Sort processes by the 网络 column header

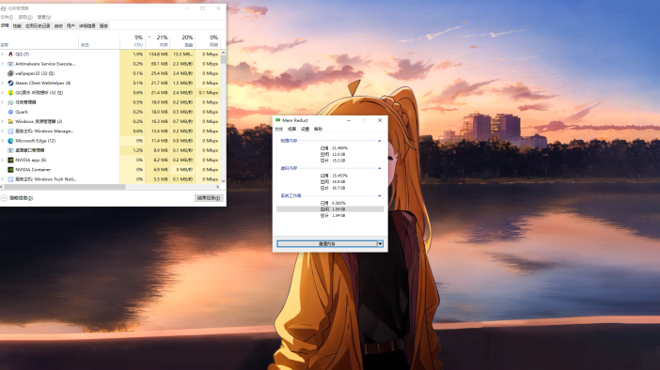pyautogui.click(x=208, y=40)
